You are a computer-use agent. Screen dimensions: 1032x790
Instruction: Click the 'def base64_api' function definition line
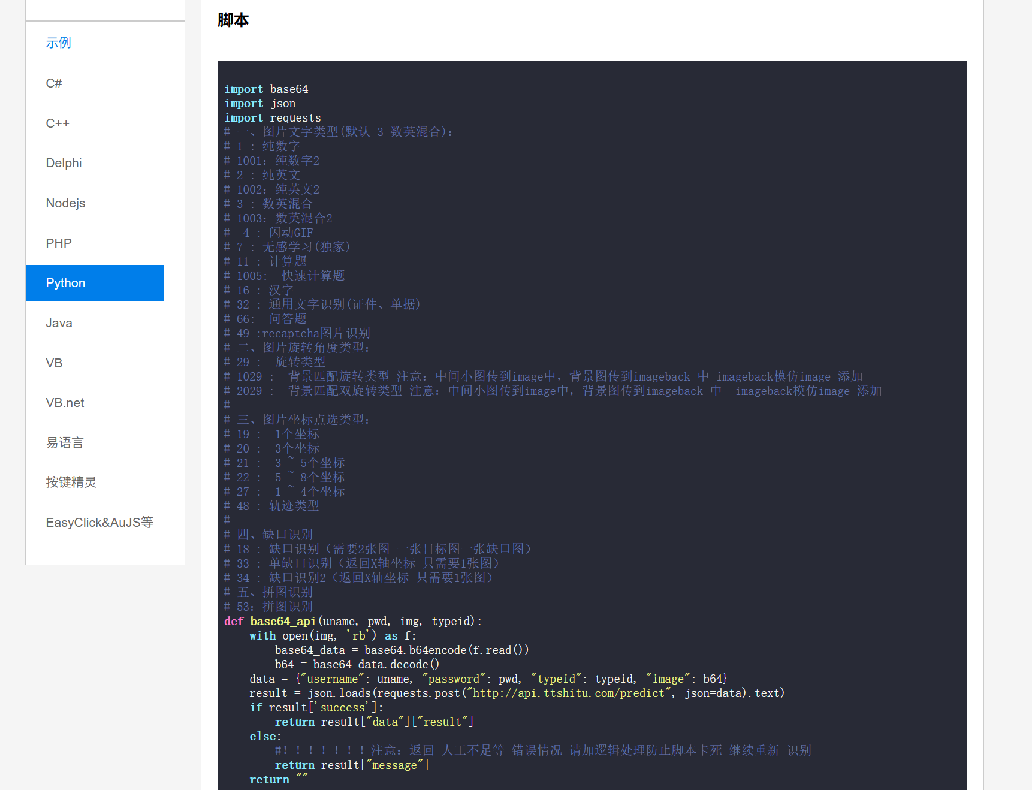(353, 621)
